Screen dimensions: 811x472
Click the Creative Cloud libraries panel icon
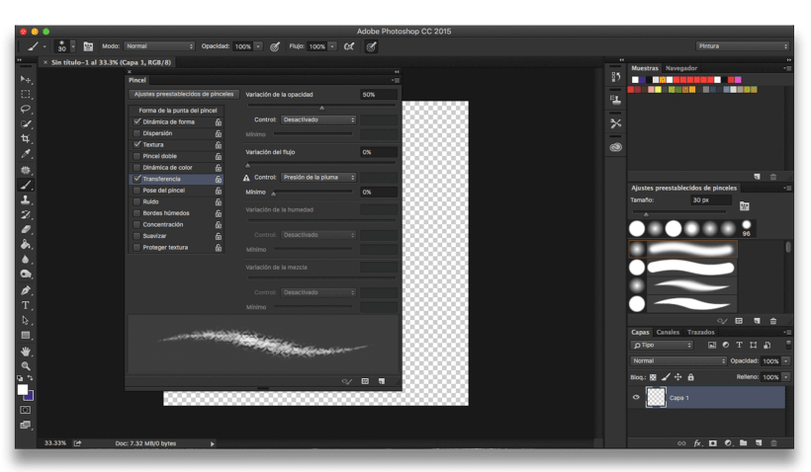click(615, 146)
